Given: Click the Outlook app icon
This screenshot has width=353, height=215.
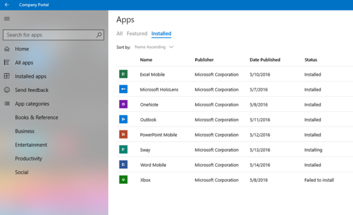Looking at the screenshot, I should [123, 119].
